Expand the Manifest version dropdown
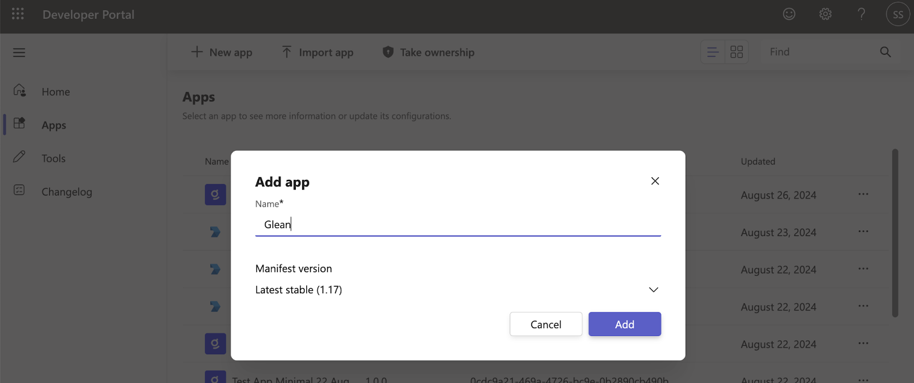 coord(654,290)
